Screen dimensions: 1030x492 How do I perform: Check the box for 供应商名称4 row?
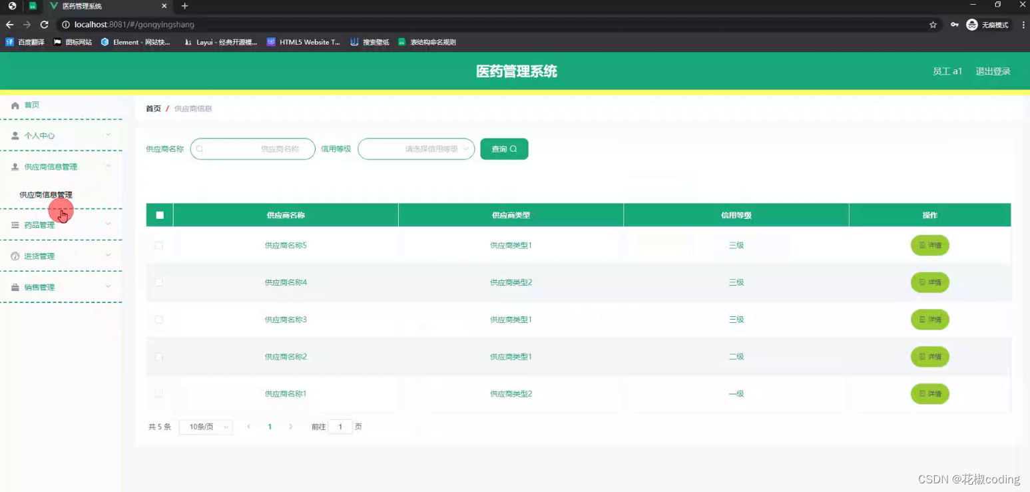(158, 282)
